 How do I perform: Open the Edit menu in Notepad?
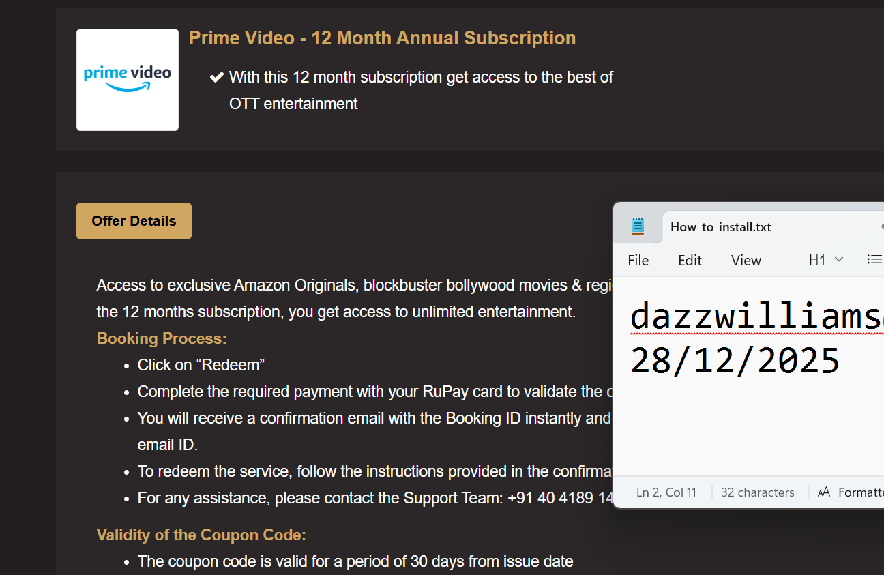point(690,260)
